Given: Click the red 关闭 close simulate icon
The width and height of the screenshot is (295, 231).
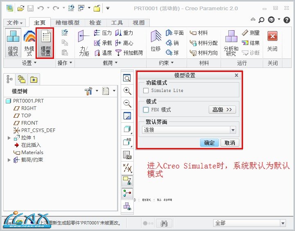Looking at the screenshot, I should (x=272, y=36).
